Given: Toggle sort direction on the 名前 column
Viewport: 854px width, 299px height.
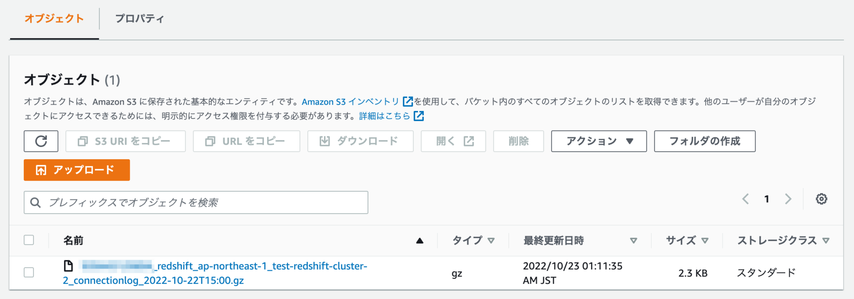Looking at the screenshot, I should pos(419,240).
